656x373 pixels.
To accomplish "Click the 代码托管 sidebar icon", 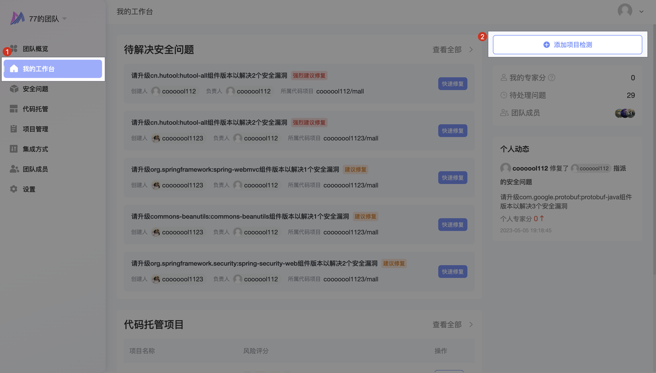I will 14,109.
